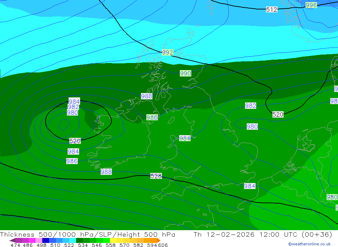Pick the bright yellow swatch beside 558
The height and width of the screenshot is (247, 338).
click(113, 240)
